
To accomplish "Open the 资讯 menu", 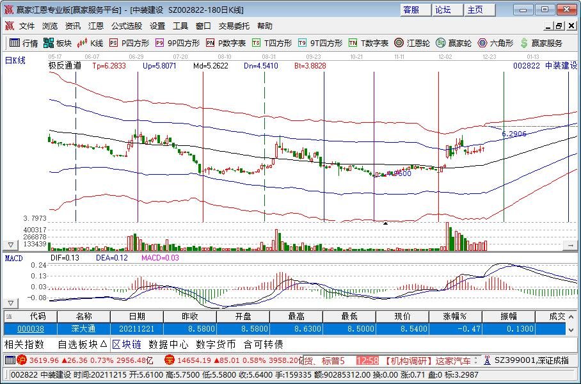I will click(73, 26).
